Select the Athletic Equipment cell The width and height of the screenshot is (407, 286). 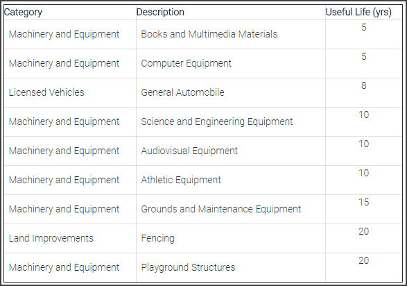coord(181,180)
